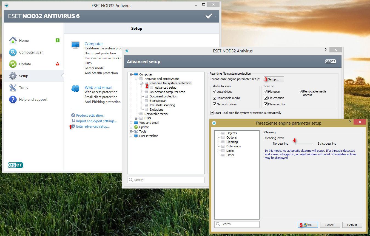Open Import and export settings link
370x236 pixels.
tap(96, 121)
